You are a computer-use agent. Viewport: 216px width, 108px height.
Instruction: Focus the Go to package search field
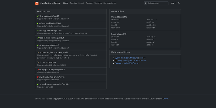coord(158,3)
